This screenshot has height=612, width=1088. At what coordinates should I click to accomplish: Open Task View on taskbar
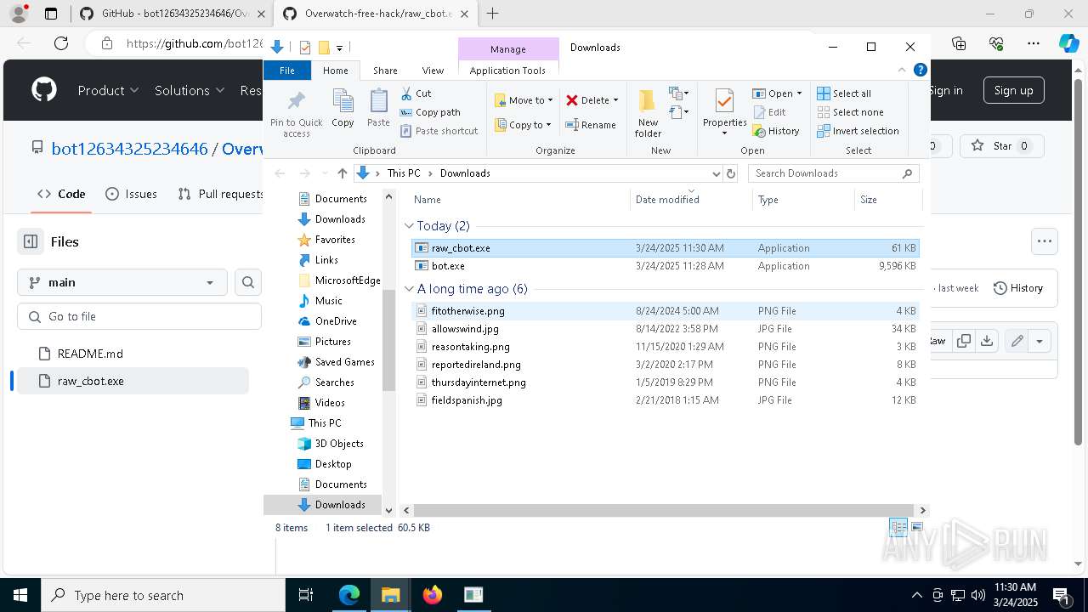(307, 595)
